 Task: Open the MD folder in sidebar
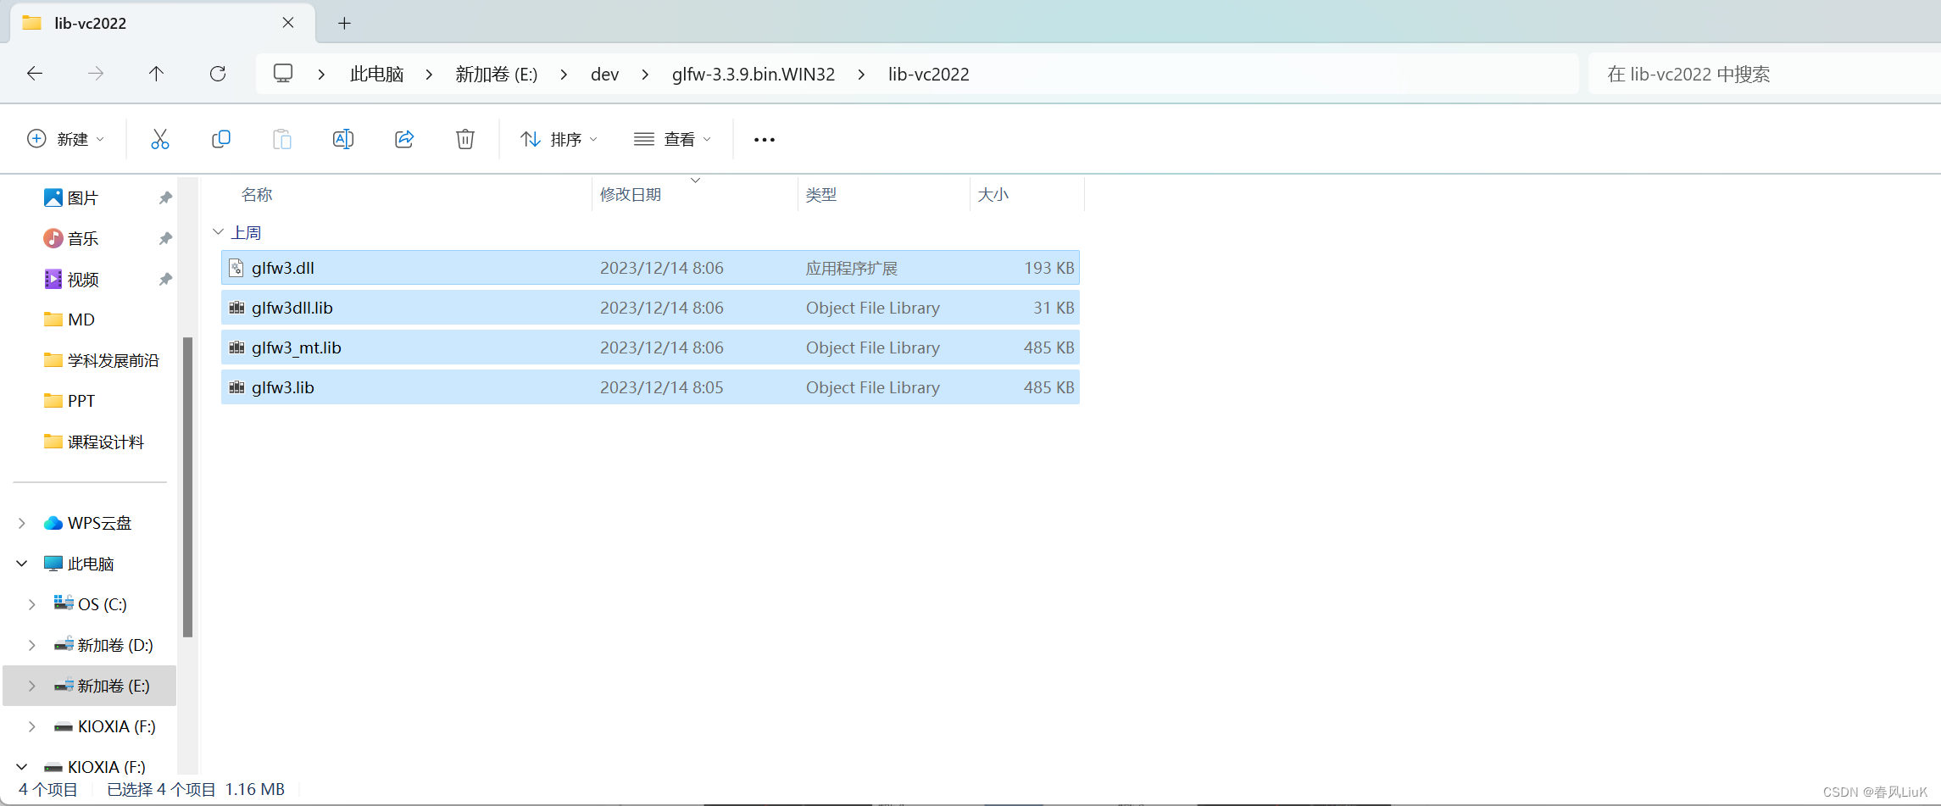tap(81, 320)
